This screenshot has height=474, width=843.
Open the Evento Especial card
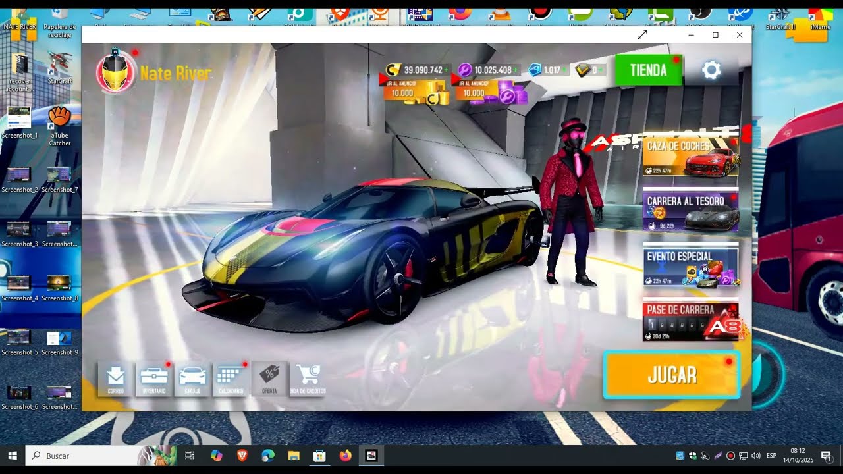pos(691,266)
